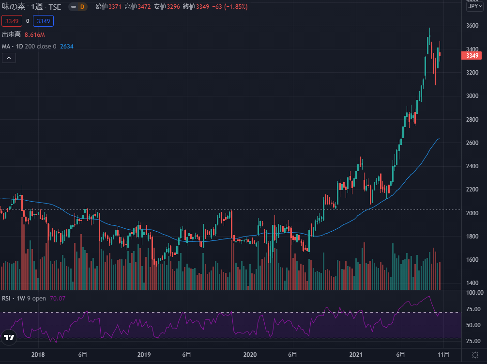Click the 始値3371 open value
Image resolution: width=487 pixels, height=364 pixels.
tap(108, 6)
